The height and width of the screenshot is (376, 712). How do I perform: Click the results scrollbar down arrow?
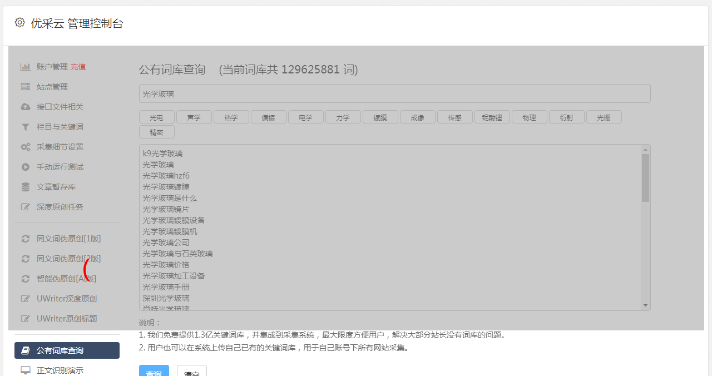[645, 305]
